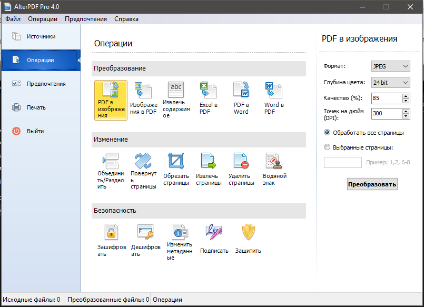Go to Источники in the sidebar
Screen dimensions: 424x307
pyautogui.click(x=41, y=36)
